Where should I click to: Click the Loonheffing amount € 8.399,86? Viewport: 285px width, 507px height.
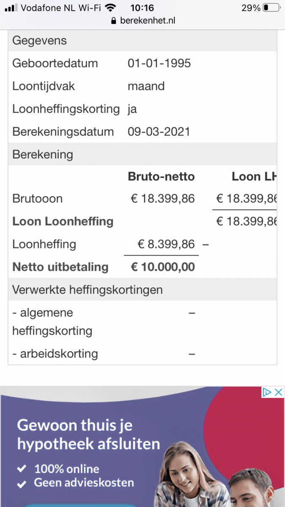[x=166, y=244]
